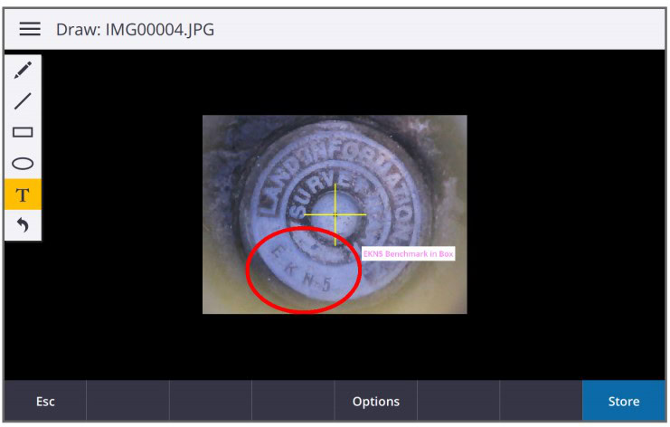The image size is (670, 427).
Task: Select the freehand pencil draw tool
Action: pos(23,70)
